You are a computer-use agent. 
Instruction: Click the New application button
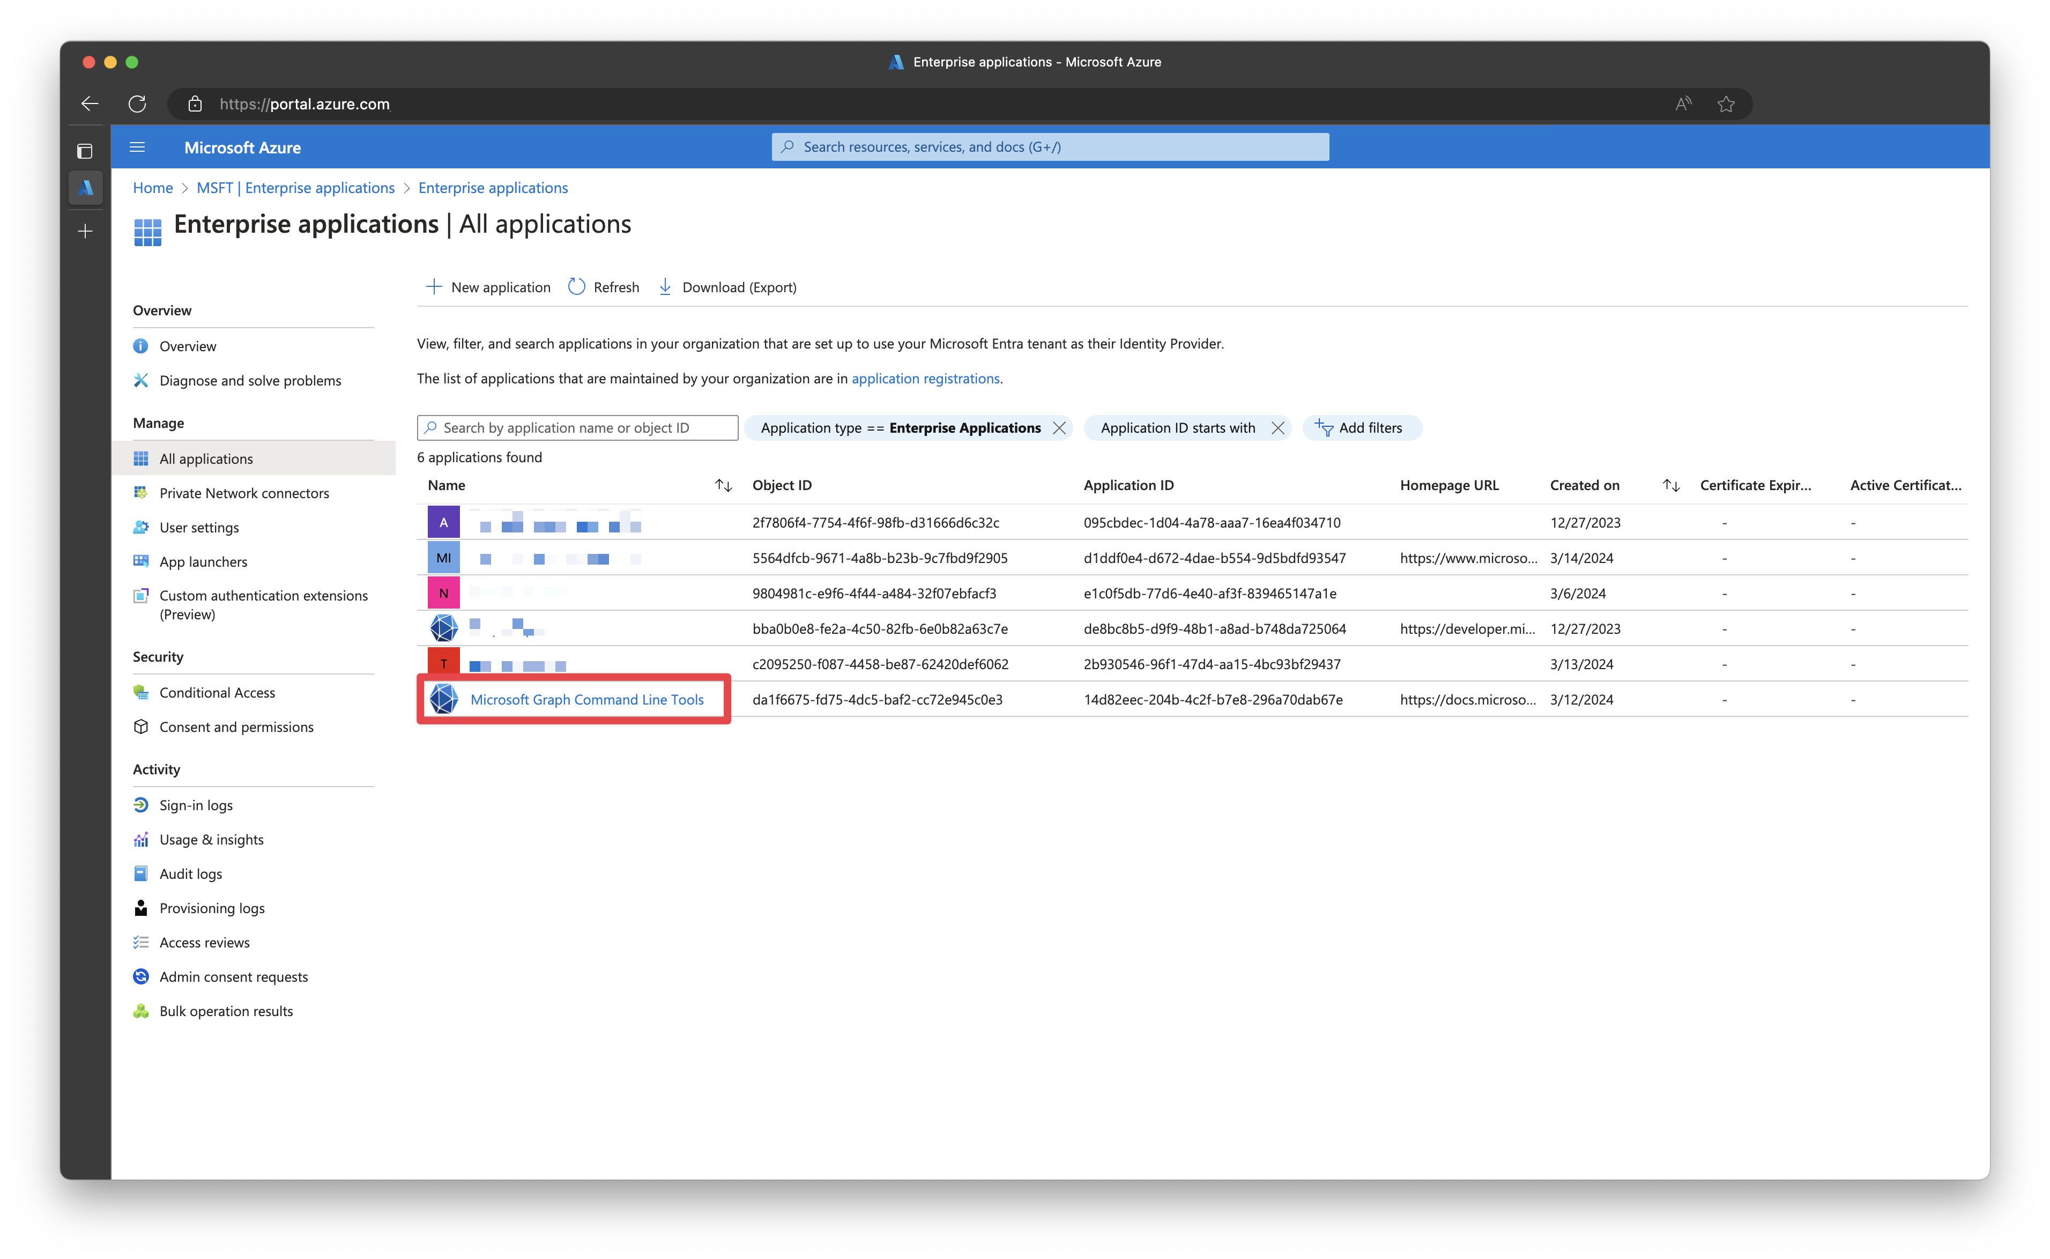pos(488,287)
